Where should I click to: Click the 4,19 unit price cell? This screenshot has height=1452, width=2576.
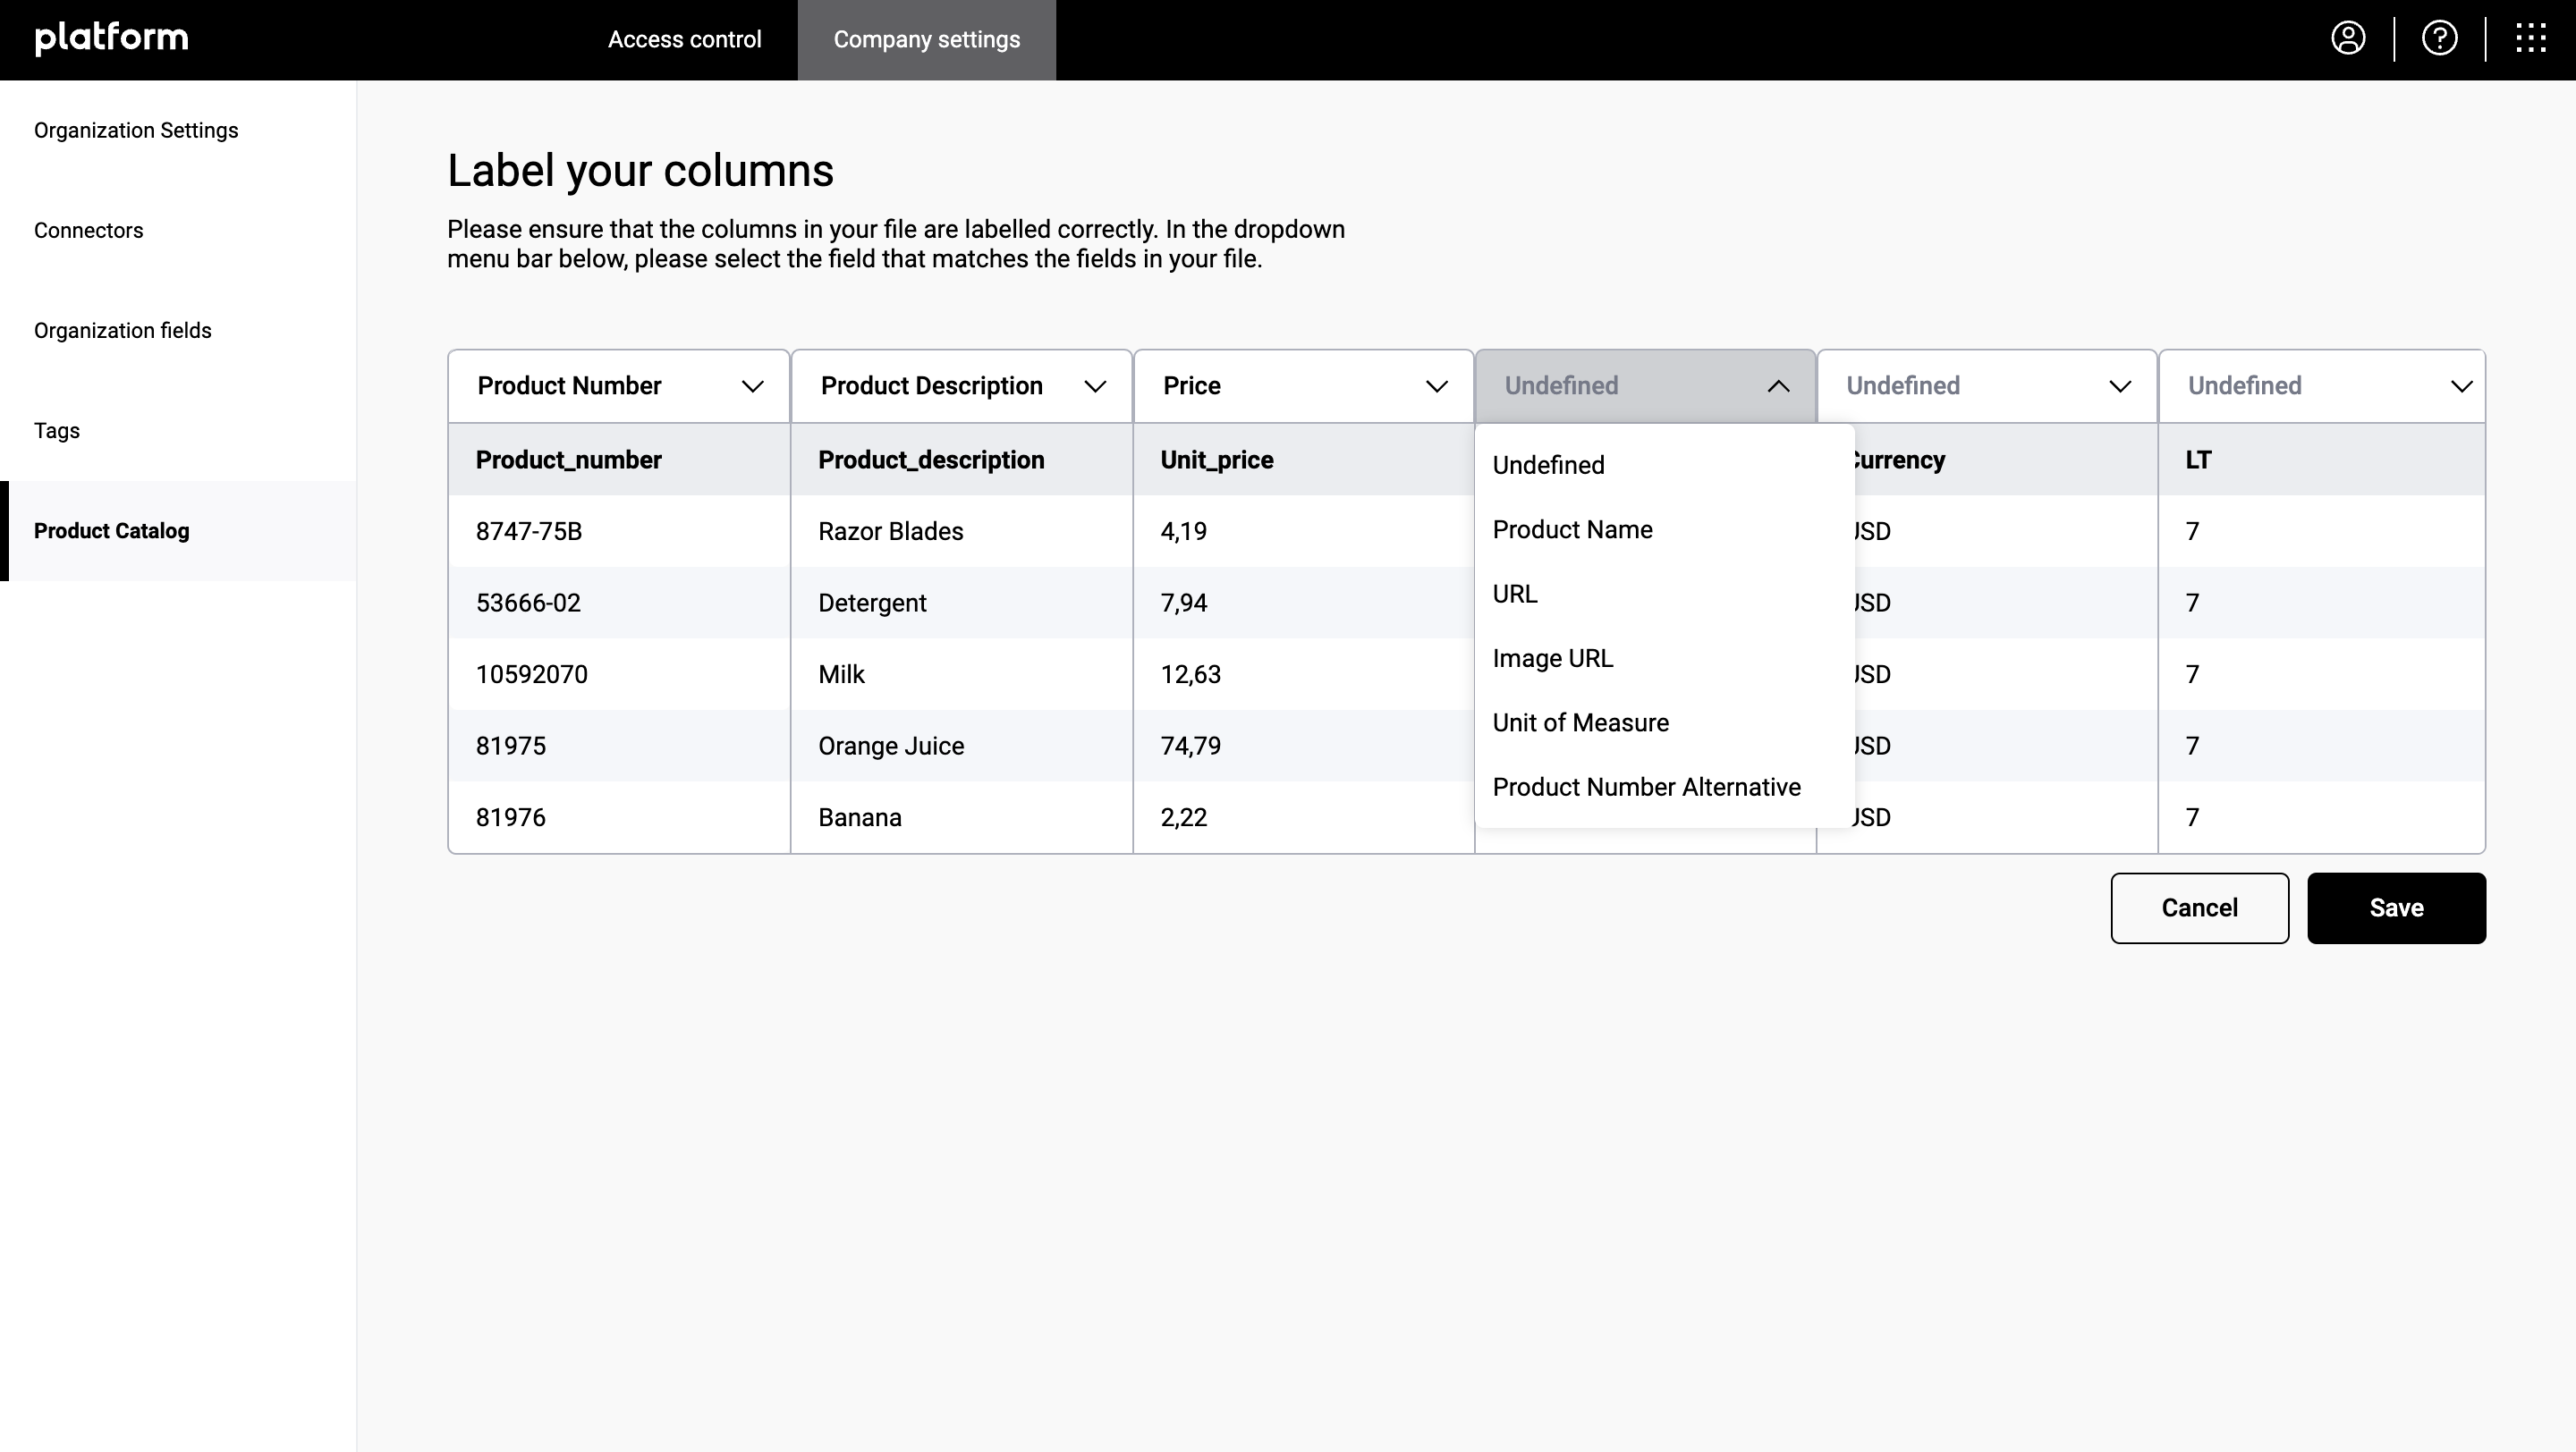[1303, 532]
